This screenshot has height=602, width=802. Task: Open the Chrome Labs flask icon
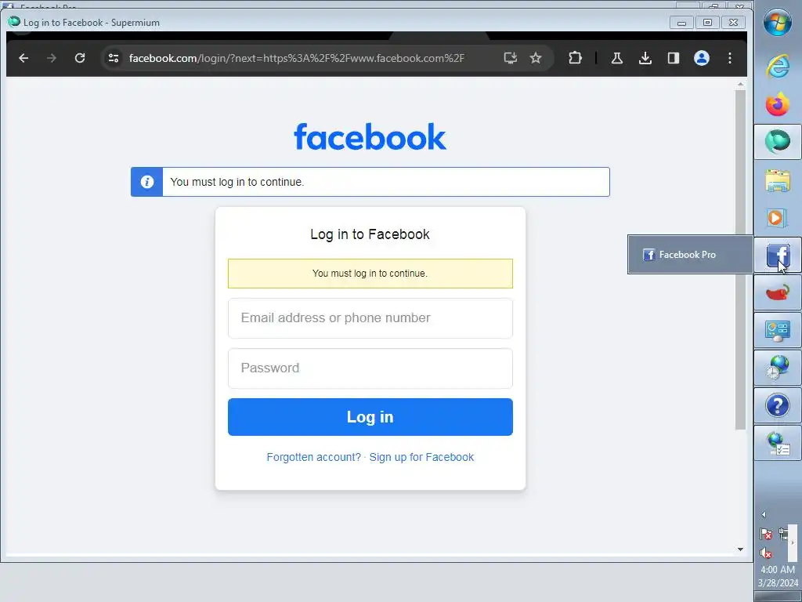(x=617, y=58)
